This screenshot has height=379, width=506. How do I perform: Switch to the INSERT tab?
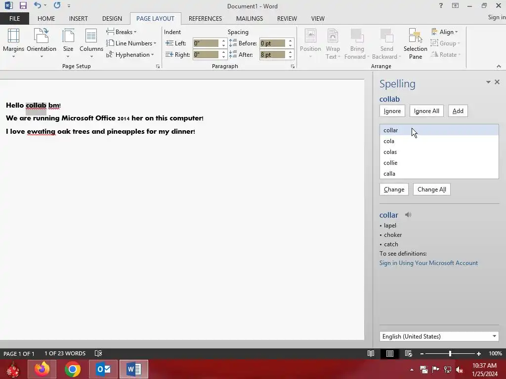coord(78,19)
